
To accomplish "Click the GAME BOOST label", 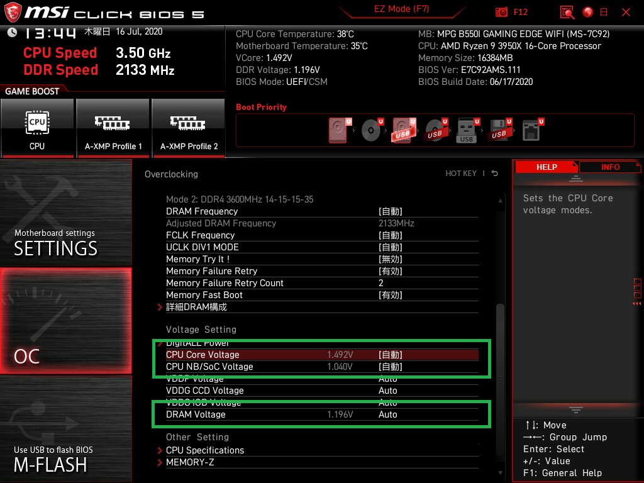I will coord(32,91).
